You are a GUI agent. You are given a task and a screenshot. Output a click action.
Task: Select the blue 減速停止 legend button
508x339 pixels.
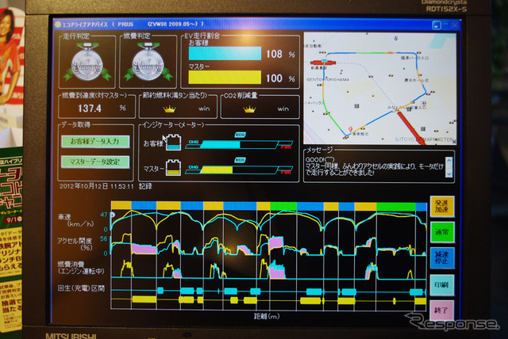tap(442, 257)
